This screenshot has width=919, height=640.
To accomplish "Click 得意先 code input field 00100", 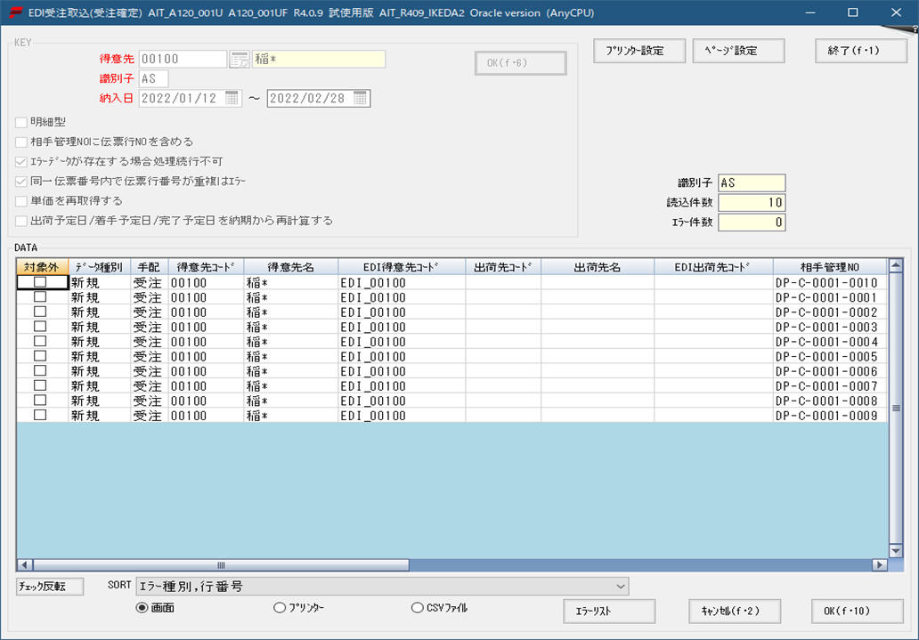I will tap(183, 60).
